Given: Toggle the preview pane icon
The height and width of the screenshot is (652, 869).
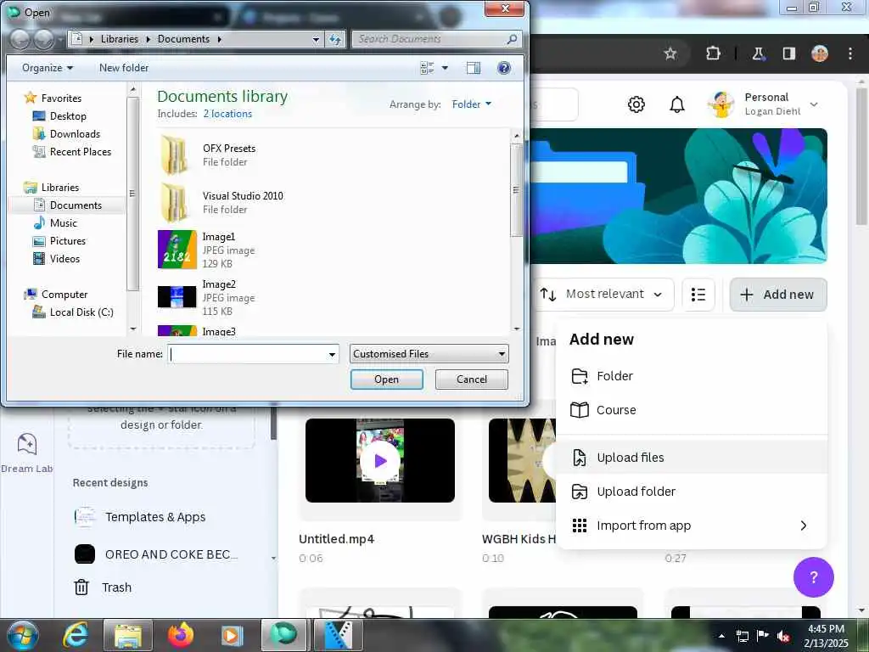Looking at the screenshot, I should pyautogui.click(x=474, y=68).
